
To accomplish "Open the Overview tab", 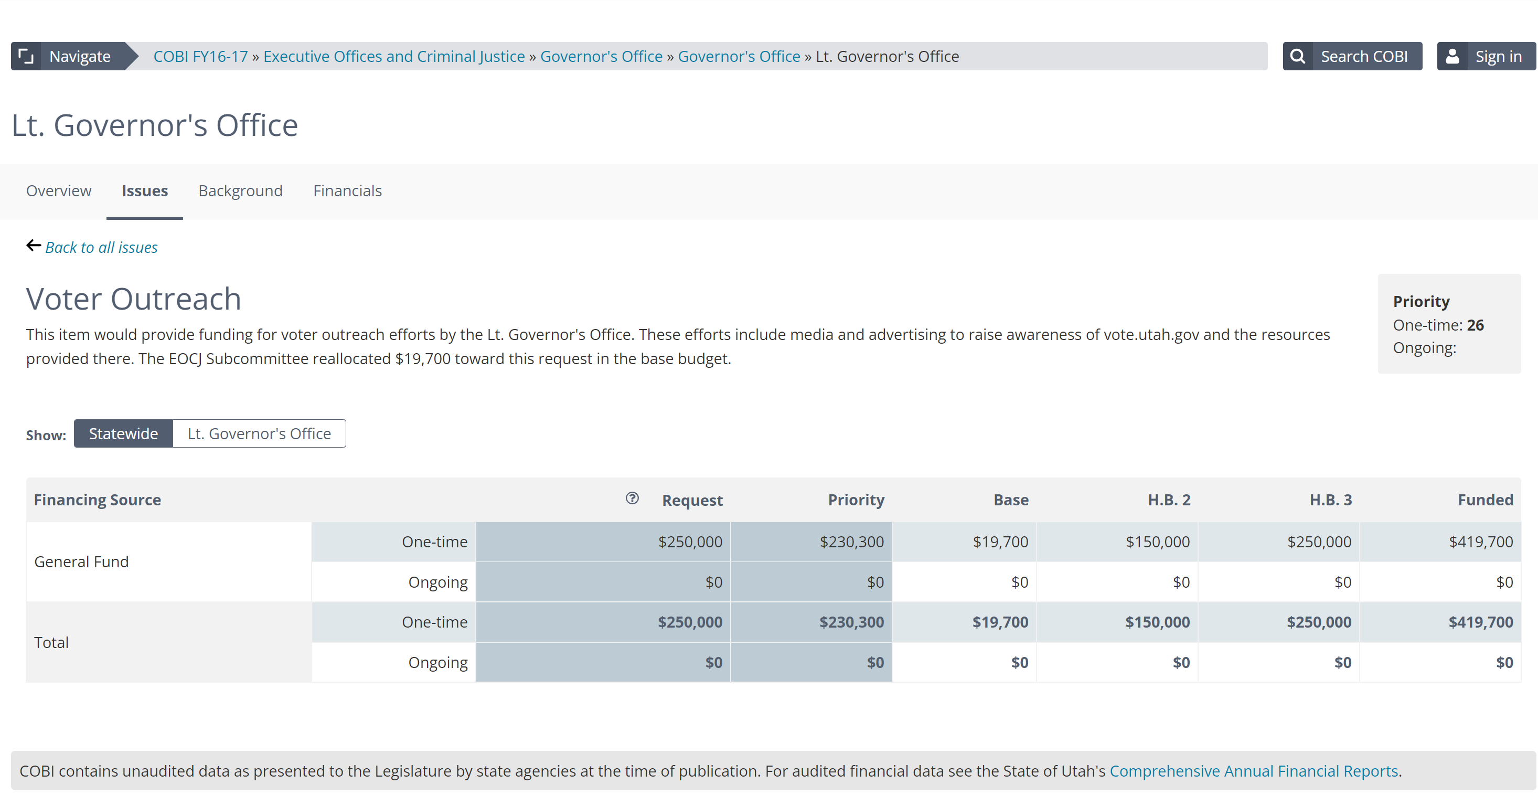I will point(59,190).
